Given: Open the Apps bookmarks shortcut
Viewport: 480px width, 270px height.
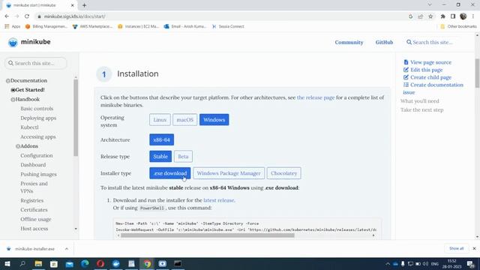Looking at the screenshot, I should (x=13, y=26).
